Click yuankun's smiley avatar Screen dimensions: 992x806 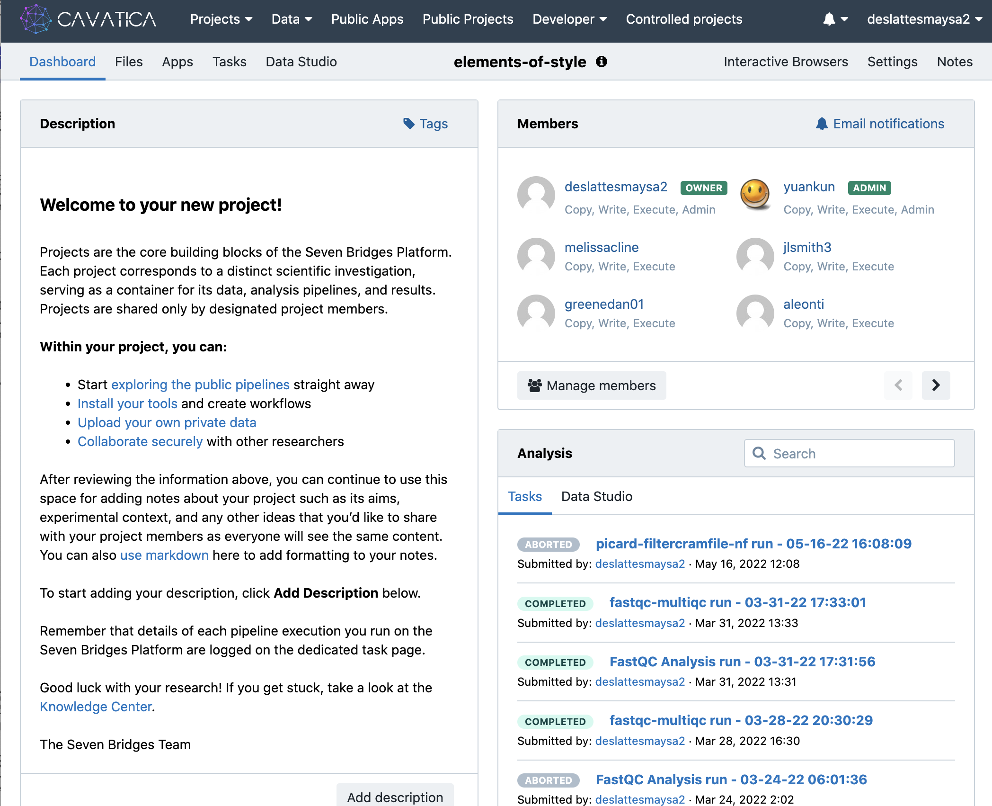pos(755,195)
